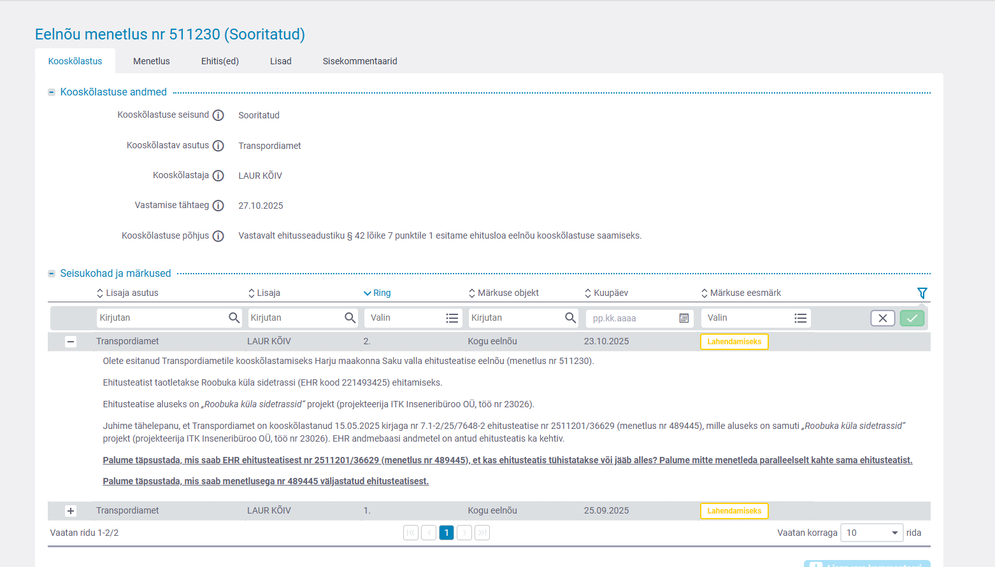Open the Ring filter dropdown

coord(413,318)
